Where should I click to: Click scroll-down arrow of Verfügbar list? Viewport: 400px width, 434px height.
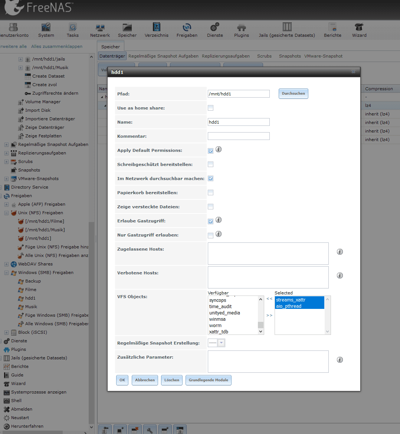(x=260, y=331)
